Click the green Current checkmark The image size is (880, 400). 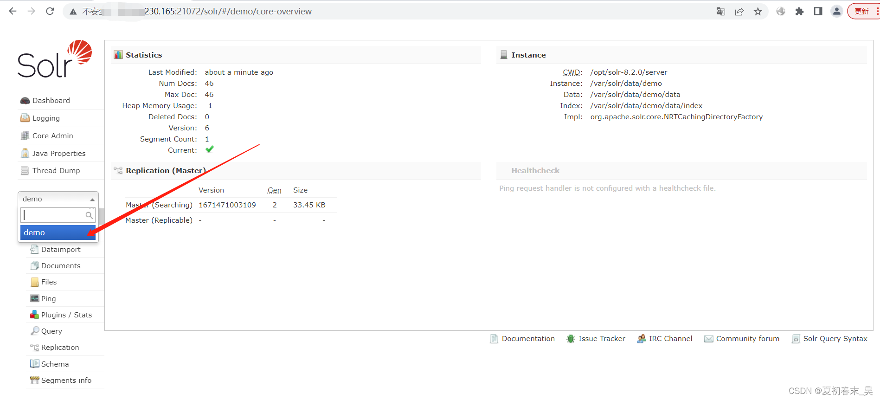tap(210, 149)
